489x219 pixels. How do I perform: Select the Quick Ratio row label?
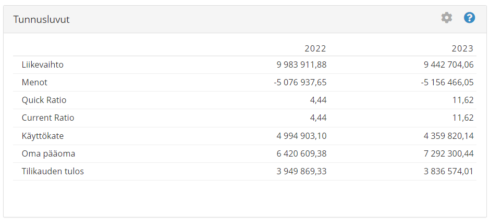pyautogui.click(x=44, y=100)
